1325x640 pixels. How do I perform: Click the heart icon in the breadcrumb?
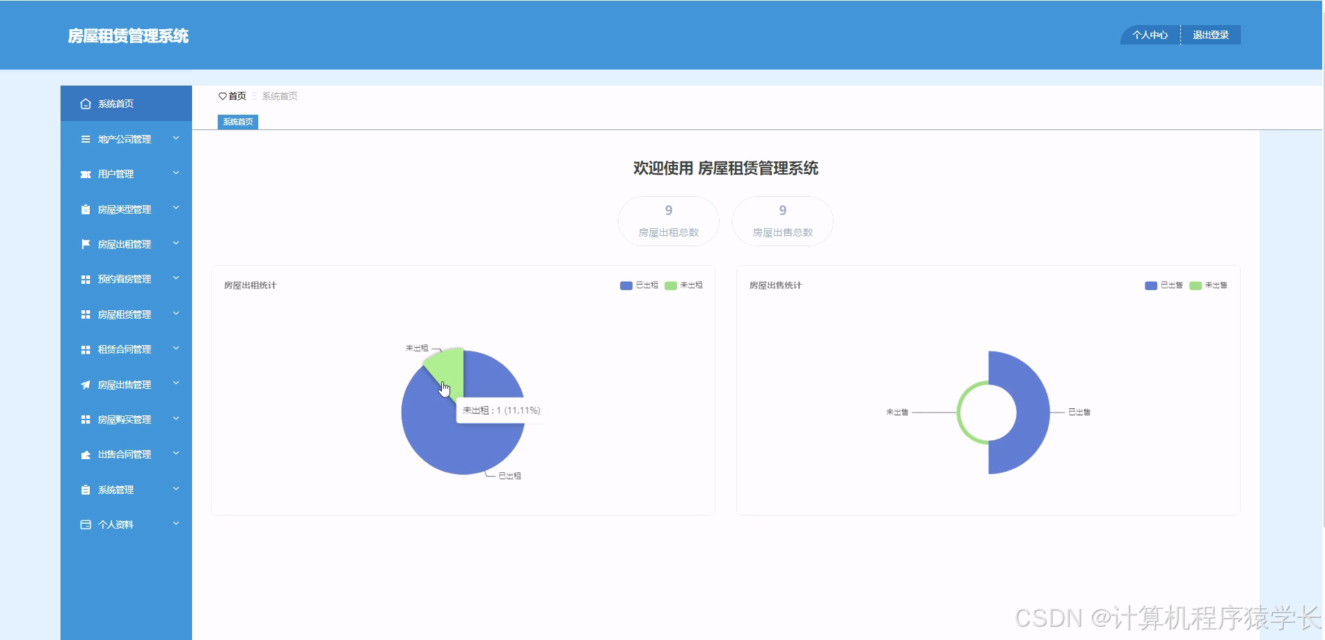(223, 96)
